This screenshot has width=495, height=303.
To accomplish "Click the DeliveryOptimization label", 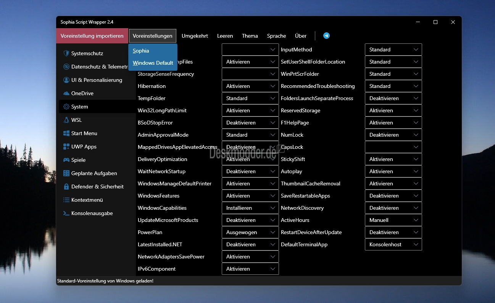I will (163, 159).
